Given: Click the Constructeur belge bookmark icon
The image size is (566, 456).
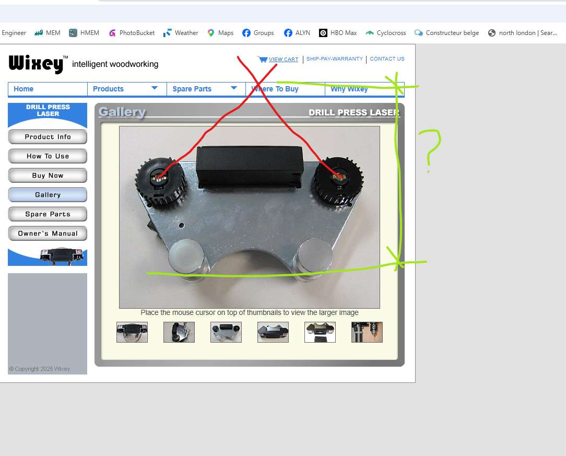Looking at the screenshot, I should 418,33.
